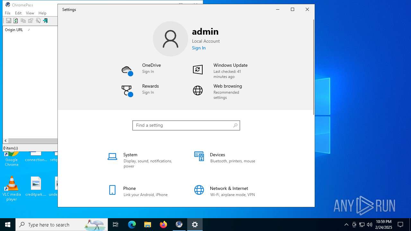Click the Network & Internet globe icon

[x=199, y=190]
